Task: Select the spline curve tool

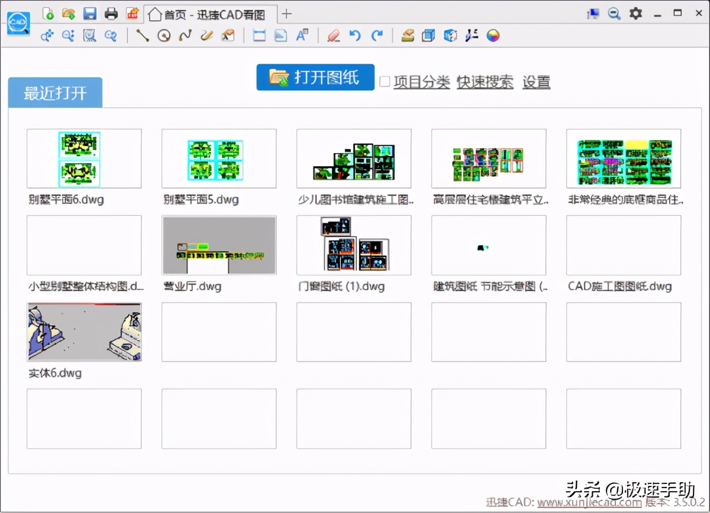Action: [184, 35]
